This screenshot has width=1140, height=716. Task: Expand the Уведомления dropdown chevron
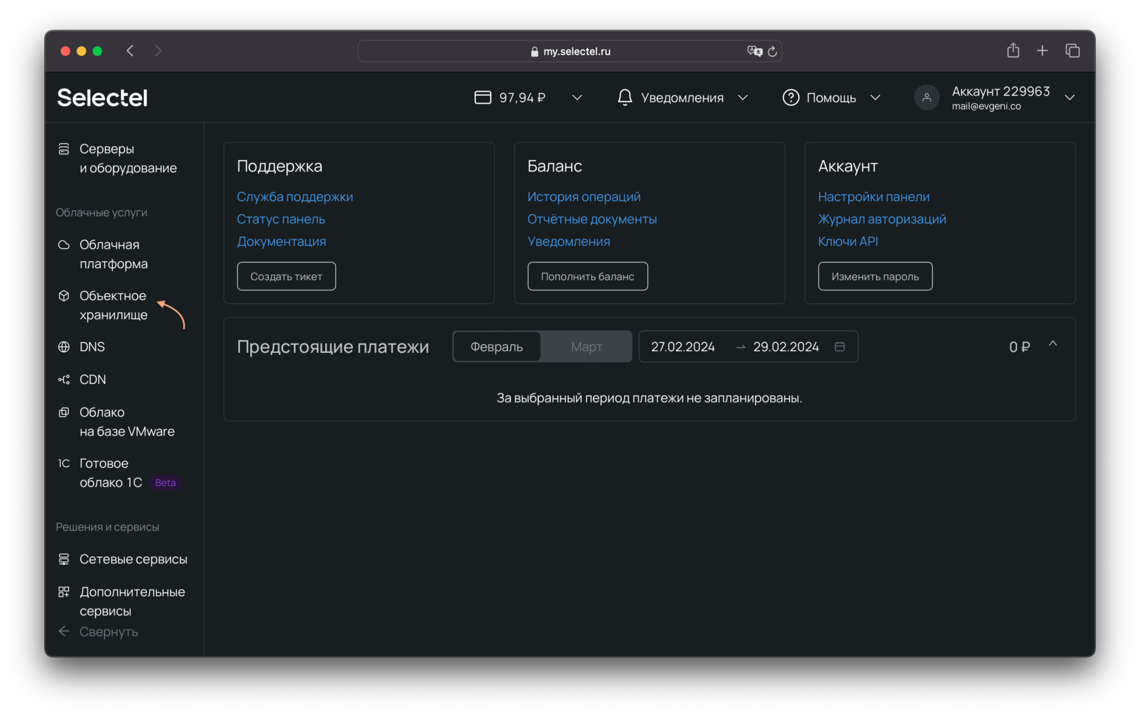click(x=743, y=98)
